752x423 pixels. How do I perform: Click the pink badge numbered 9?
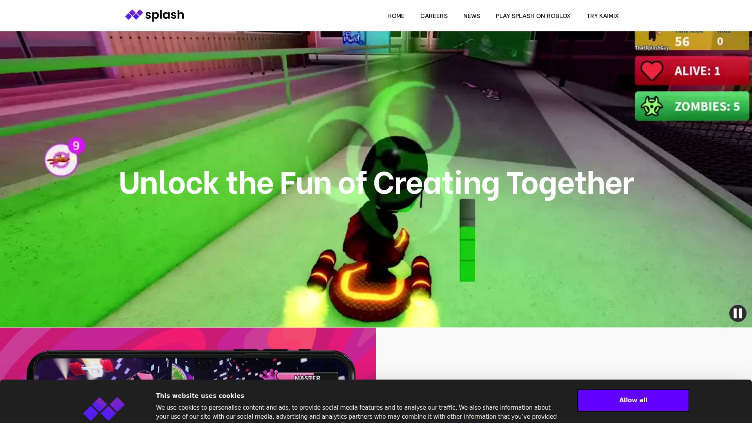coord(76,146)
